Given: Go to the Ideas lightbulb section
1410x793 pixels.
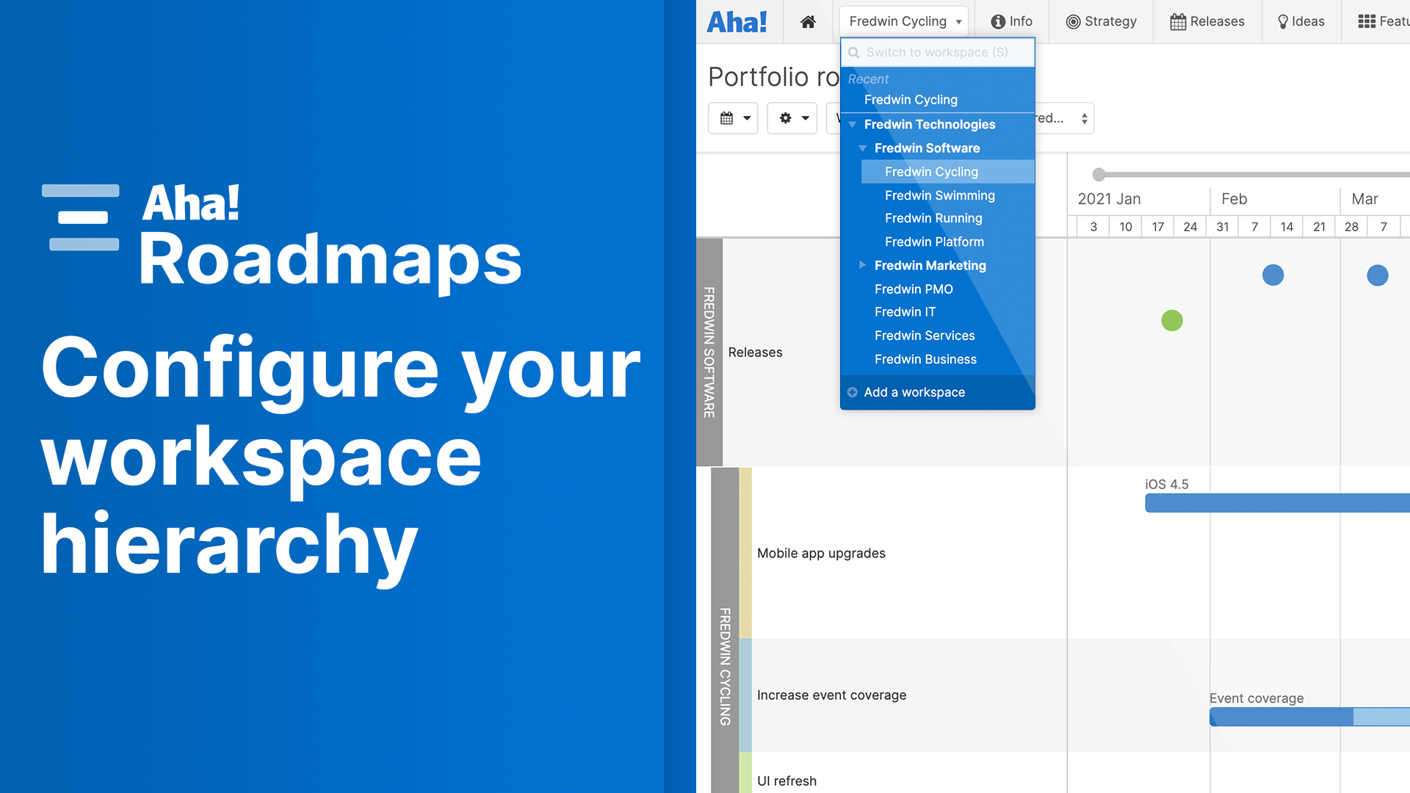Looking at the screenshot, I should point(1301,21).
